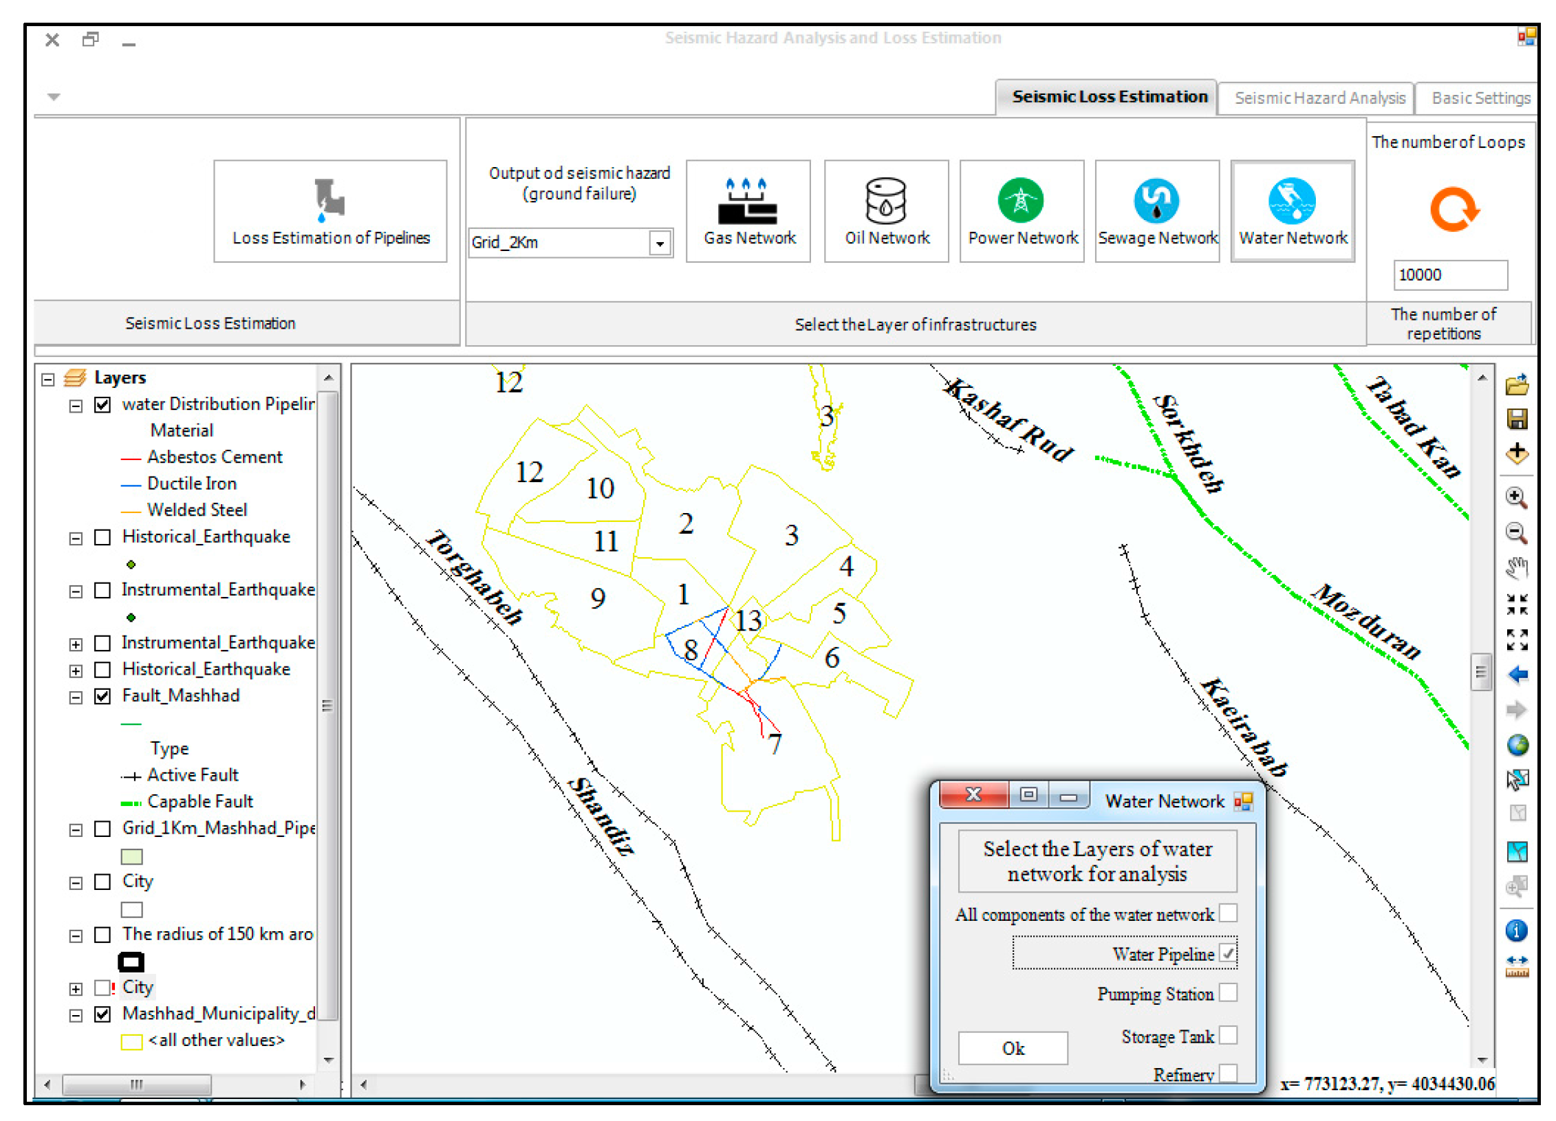Activate the pan hand tool
Image resolution: width=1556 pixels, height=1121 pixels.
point(1515,568)
